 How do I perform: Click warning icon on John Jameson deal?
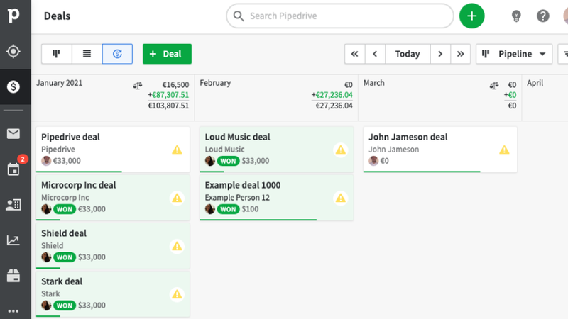point(504,150)
